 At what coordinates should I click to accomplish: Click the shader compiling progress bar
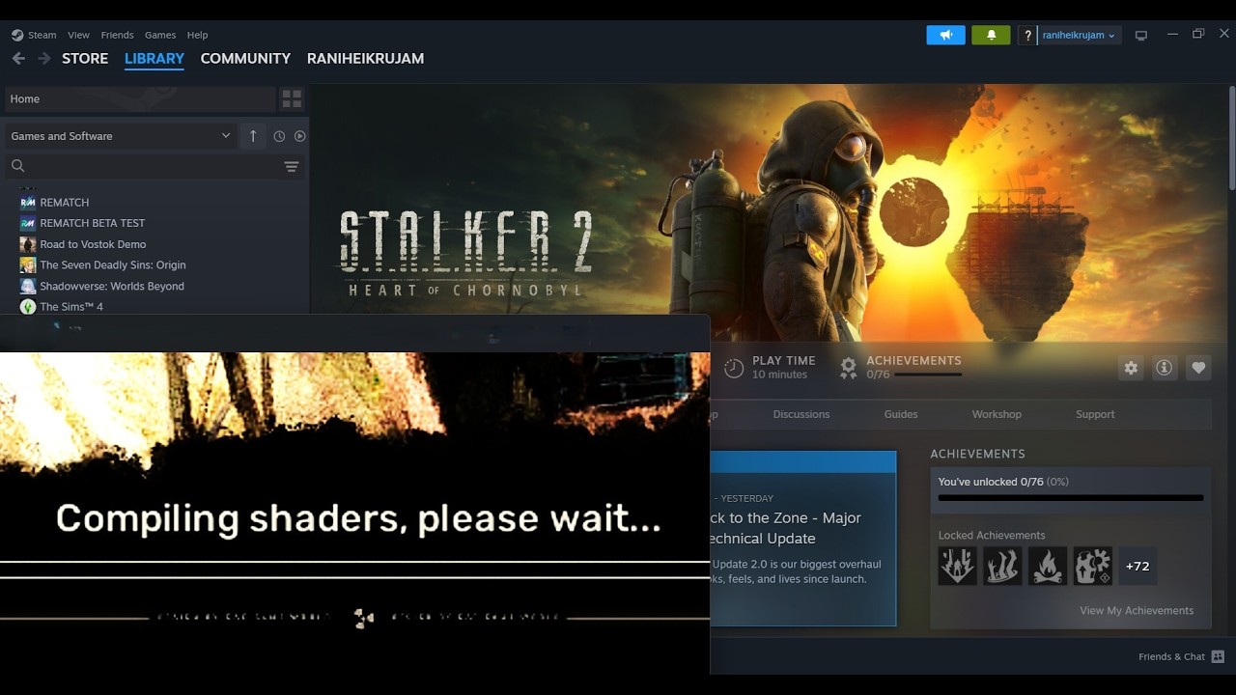[354, 570]
